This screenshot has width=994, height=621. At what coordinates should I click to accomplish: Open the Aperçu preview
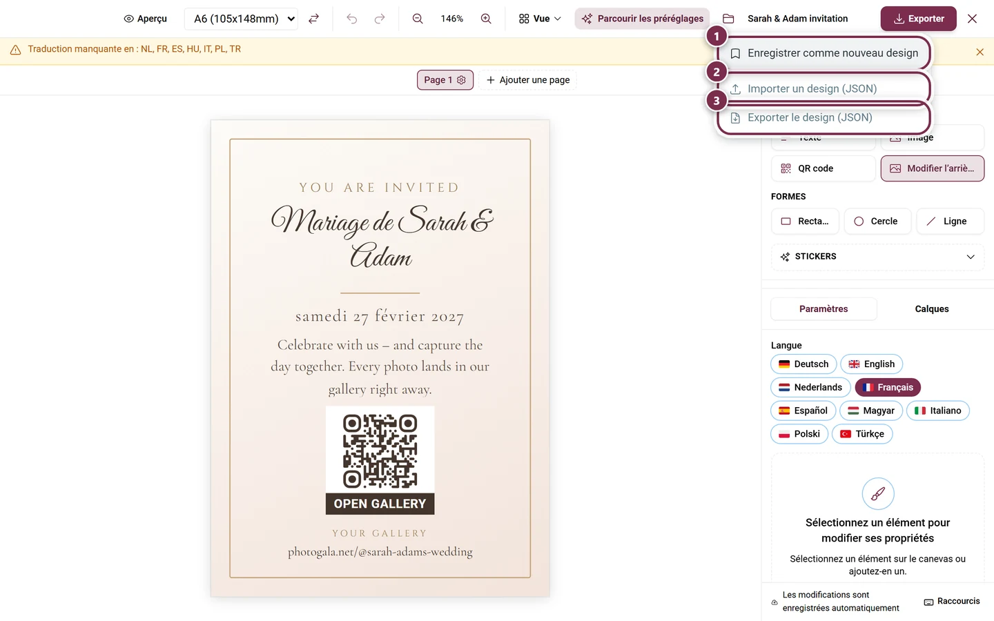pyautogui.click(x=145, y=19)
